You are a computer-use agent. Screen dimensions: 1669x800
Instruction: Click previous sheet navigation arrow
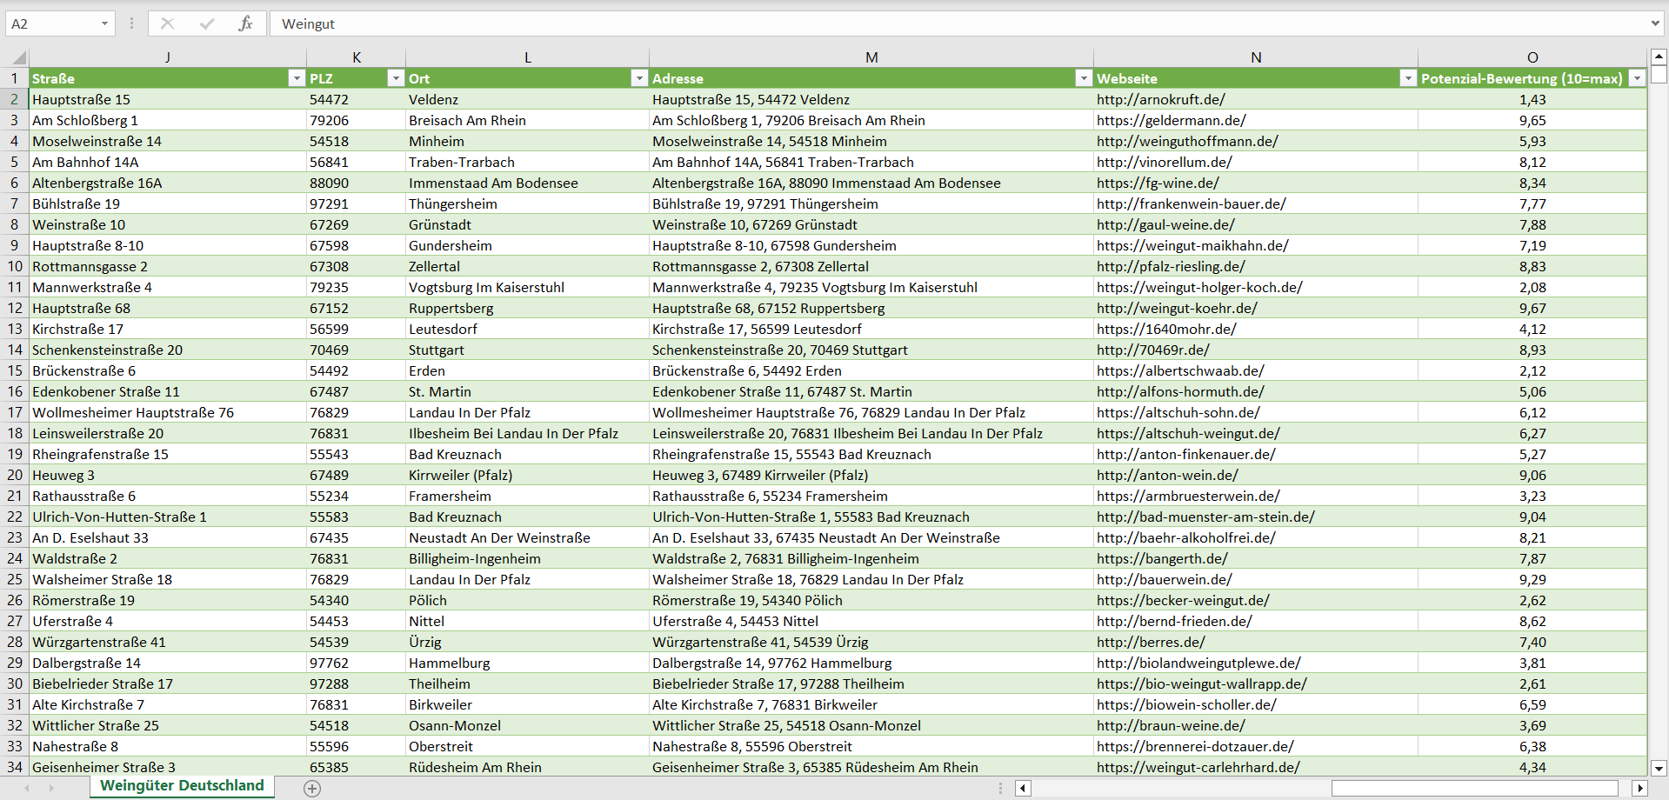27,788
